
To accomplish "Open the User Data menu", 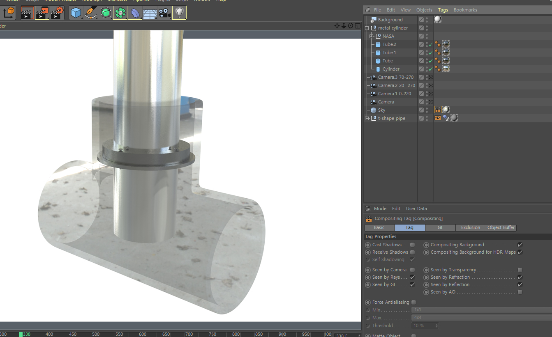I will point(416,209).
